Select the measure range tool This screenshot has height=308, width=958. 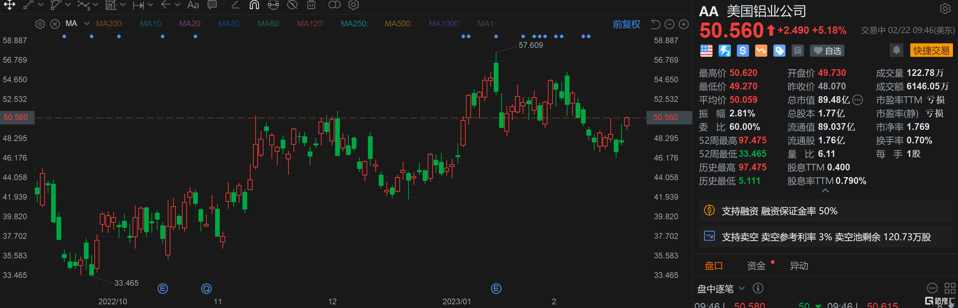[x=138, y=5]
